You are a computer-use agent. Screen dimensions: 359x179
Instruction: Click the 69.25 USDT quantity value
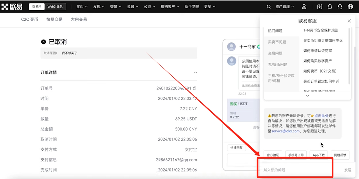coord(185,119)
